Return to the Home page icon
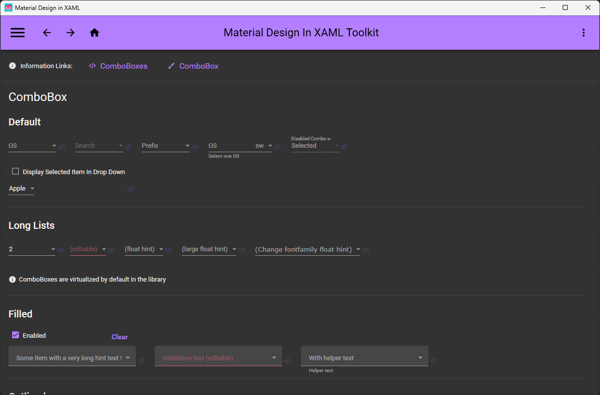Viewport: 600px width, 395px height. pyautogui.click(x=95, y=33)
